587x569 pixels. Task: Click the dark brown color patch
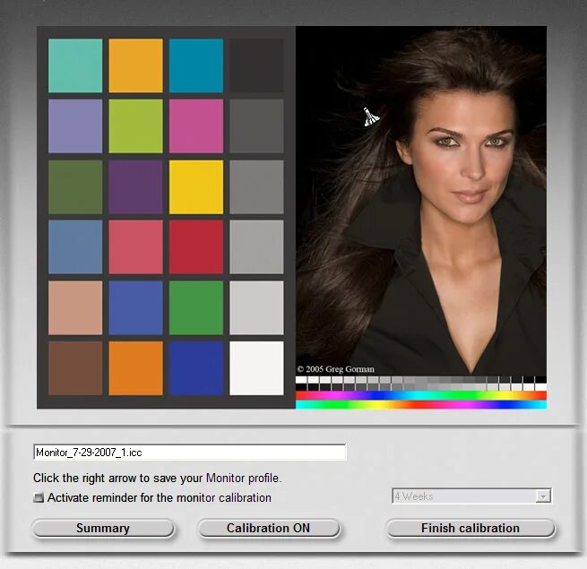[75, 368]
